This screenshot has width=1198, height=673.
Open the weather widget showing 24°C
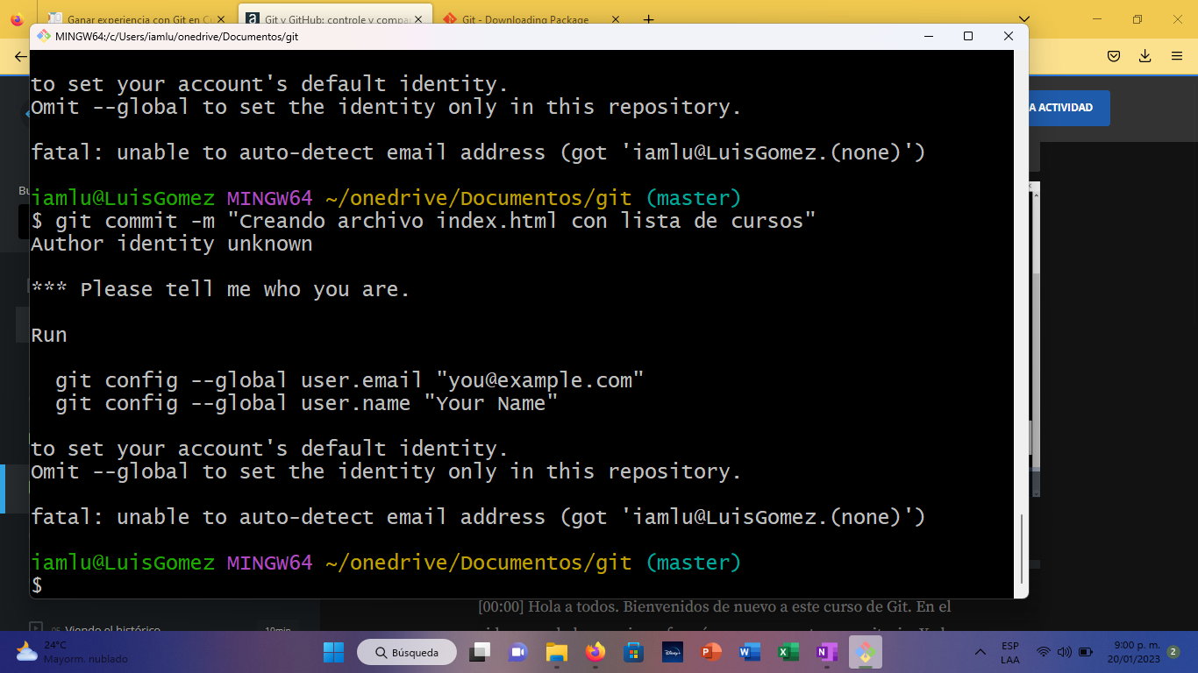(x=72, y=652)
